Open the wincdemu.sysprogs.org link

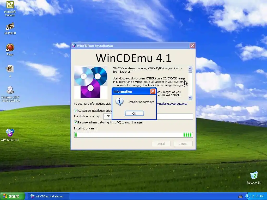point(172,104)
